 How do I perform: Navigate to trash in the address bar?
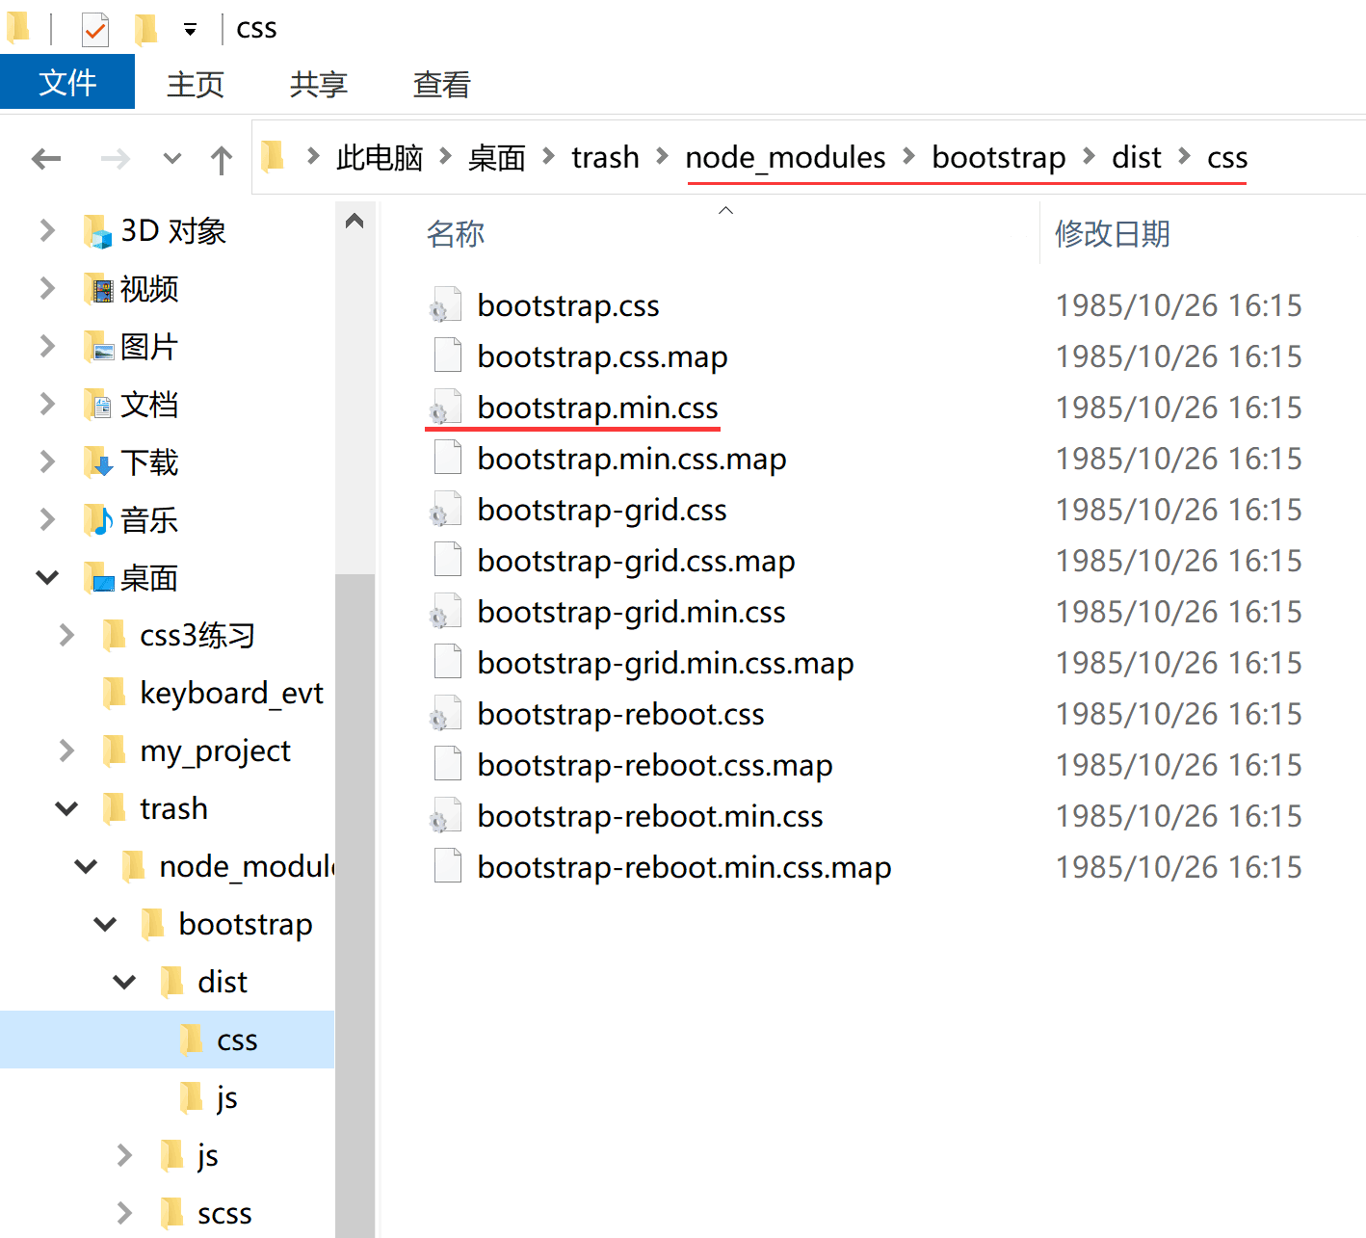606,157
